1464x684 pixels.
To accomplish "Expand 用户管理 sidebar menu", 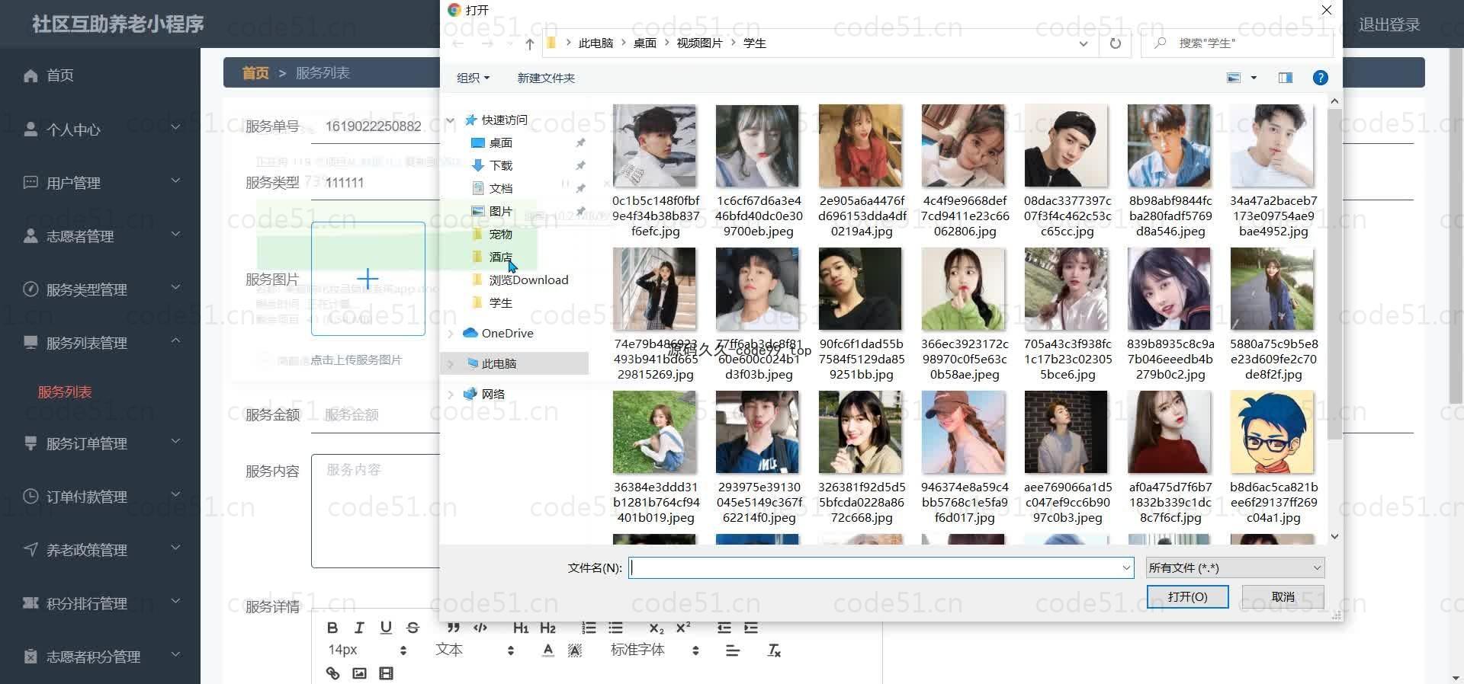I will [x=100, y=182].
